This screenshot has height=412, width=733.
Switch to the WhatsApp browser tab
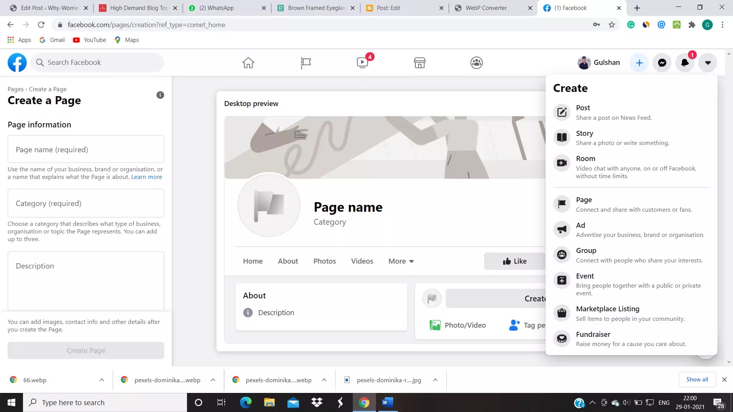click(227, 8)
